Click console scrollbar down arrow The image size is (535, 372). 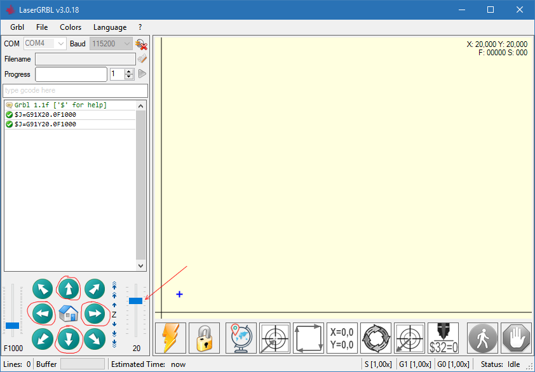(x=140, y=265)
